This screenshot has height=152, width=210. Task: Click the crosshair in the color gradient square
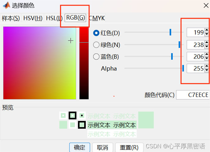71,41
